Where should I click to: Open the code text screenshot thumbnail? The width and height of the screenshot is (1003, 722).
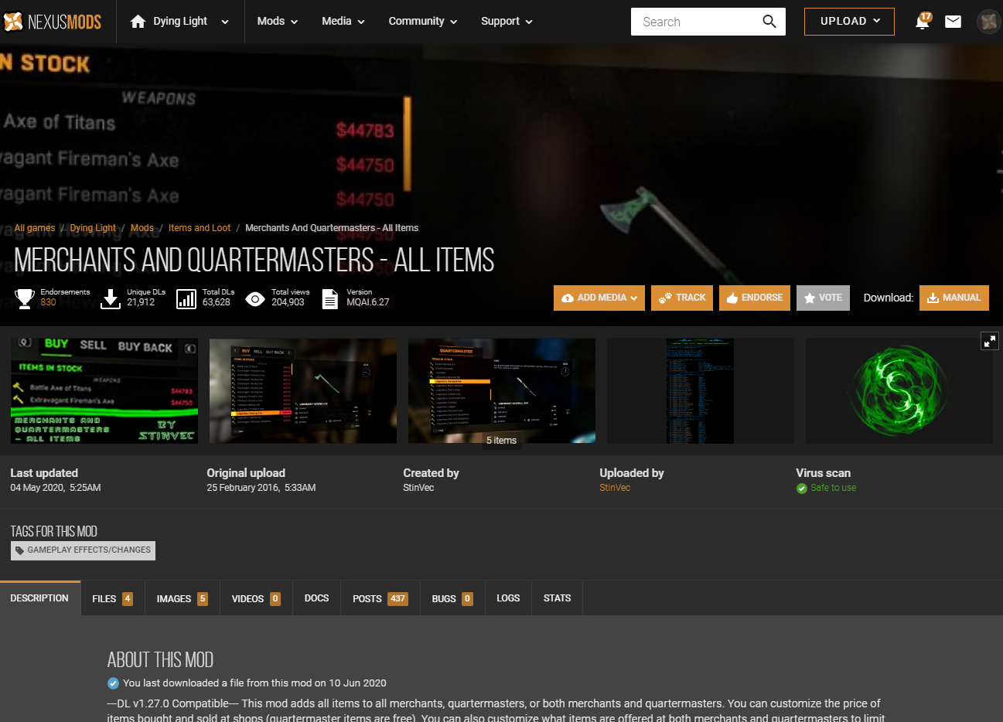tap(701, 390)
